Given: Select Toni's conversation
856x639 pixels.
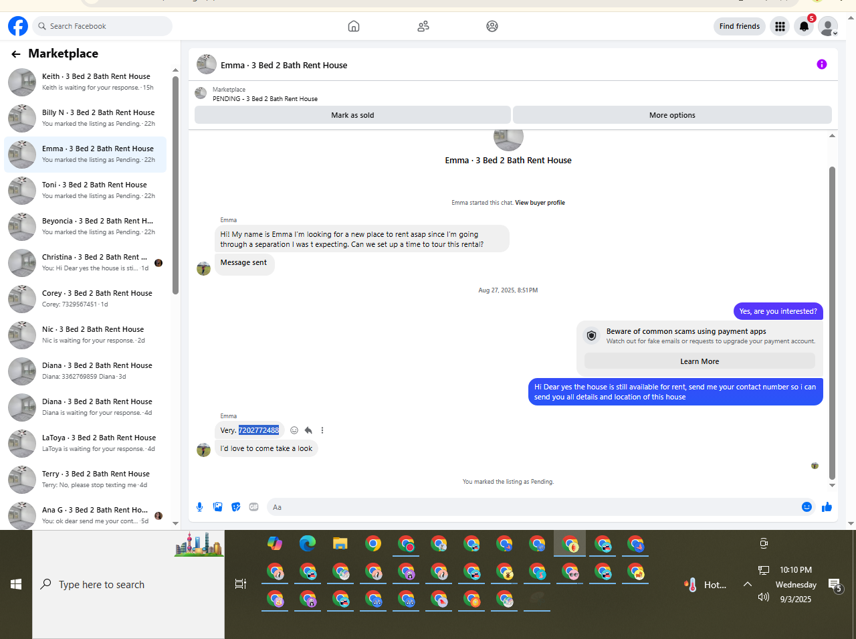Looking at the screenshot, I should point(86,190).
